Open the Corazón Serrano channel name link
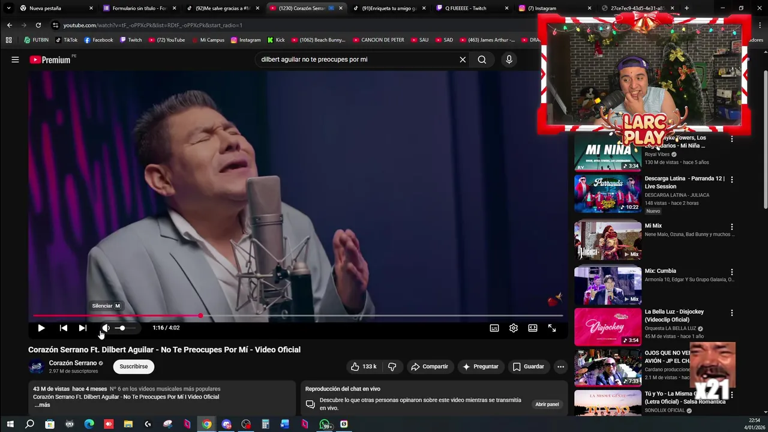 tap(73, 363)
